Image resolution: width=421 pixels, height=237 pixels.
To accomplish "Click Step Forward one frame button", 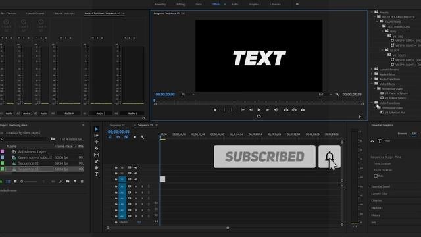I will [268, 110].
